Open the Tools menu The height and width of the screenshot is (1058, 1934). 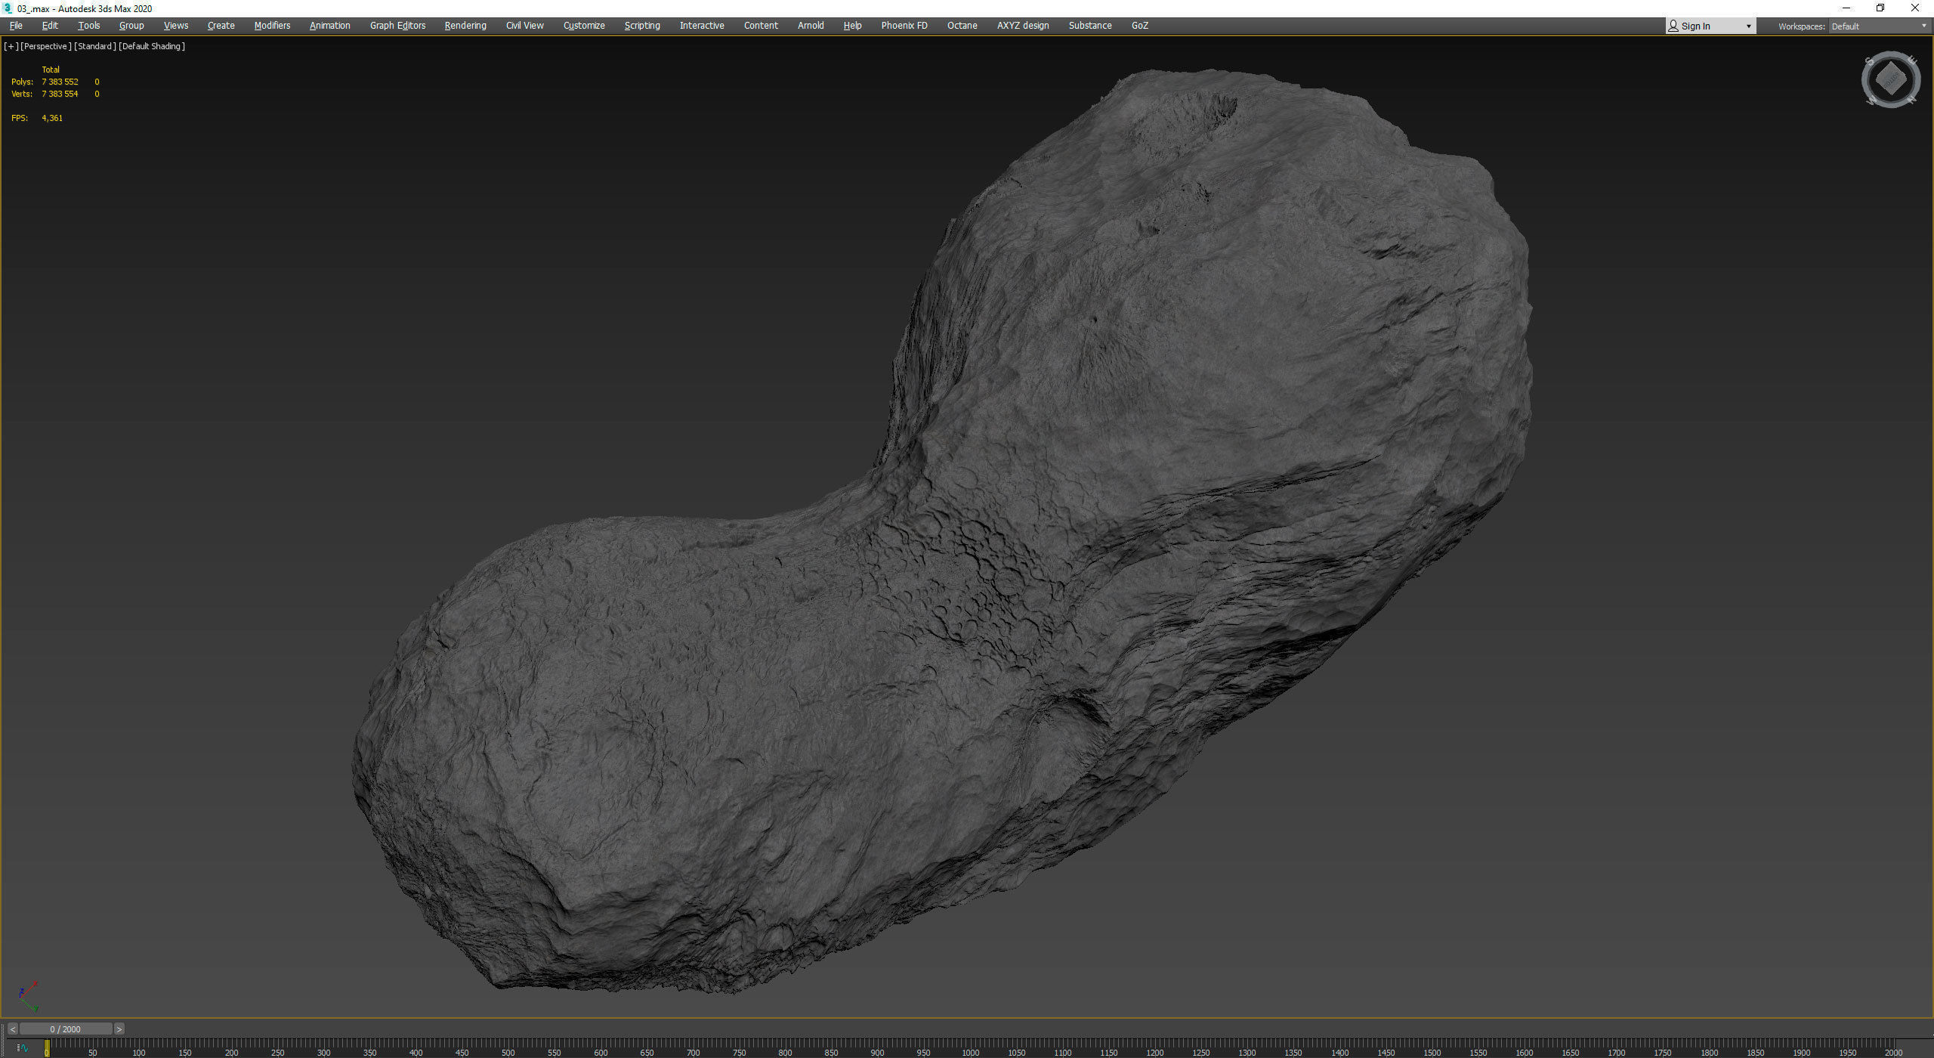click(88, 26)
